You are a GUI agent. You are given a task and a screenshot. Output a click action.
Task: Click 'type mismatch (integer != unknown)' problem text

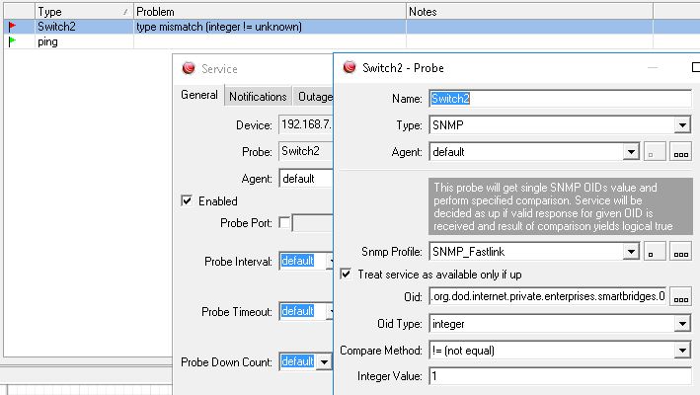[219, 27]
